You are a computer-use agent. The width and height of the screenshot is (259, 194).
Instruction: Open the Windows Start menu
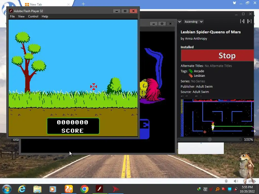coord(7,189)
